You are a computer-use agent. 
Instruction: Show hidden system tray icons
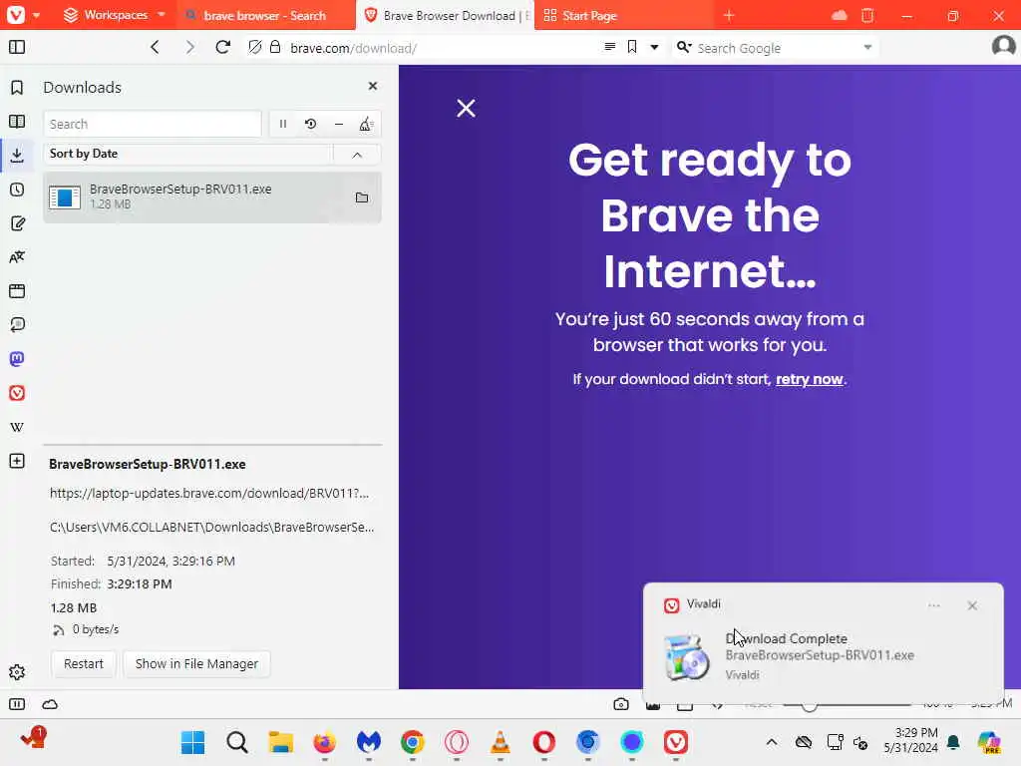[772, 742]
